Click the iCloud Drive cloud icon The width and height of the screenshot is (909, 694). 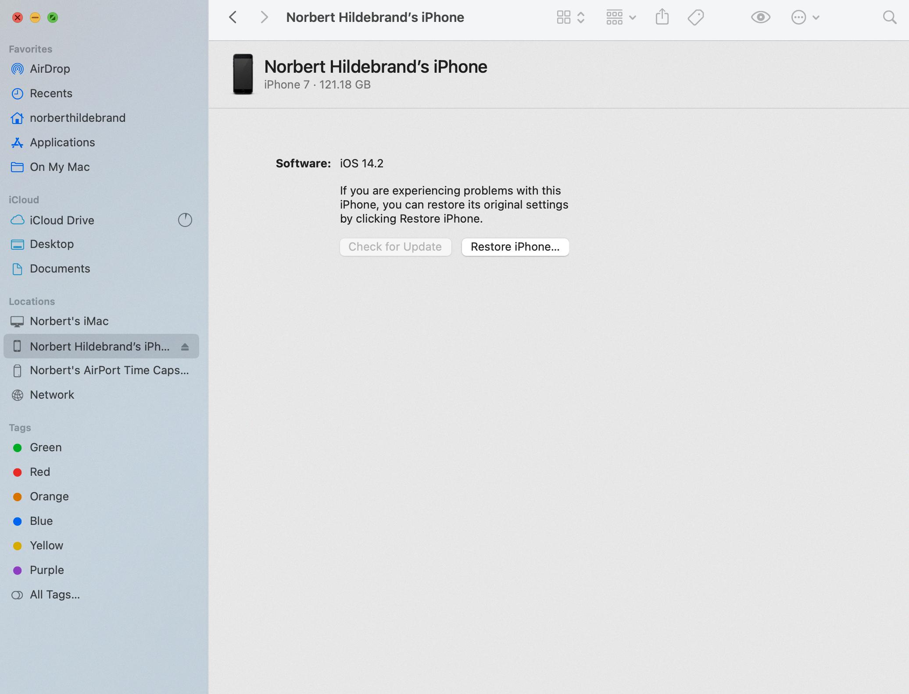17,220
